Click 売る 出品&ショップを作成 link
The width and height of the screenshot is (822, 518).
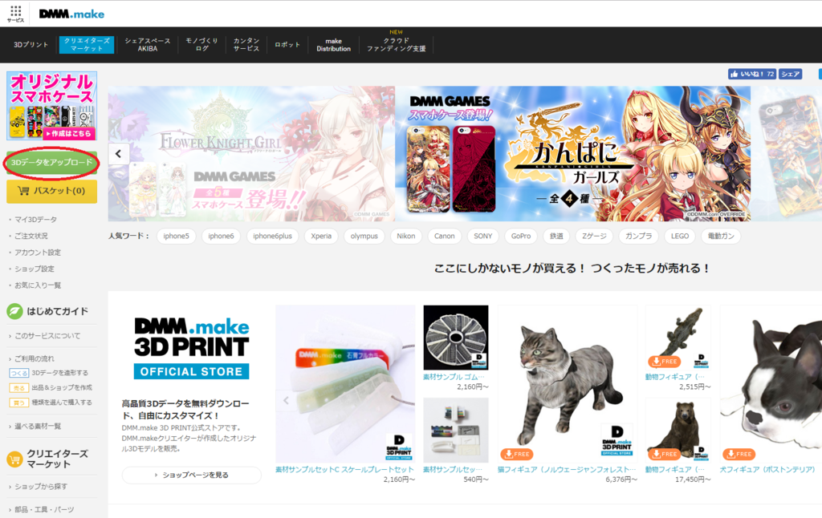[51, 387]
